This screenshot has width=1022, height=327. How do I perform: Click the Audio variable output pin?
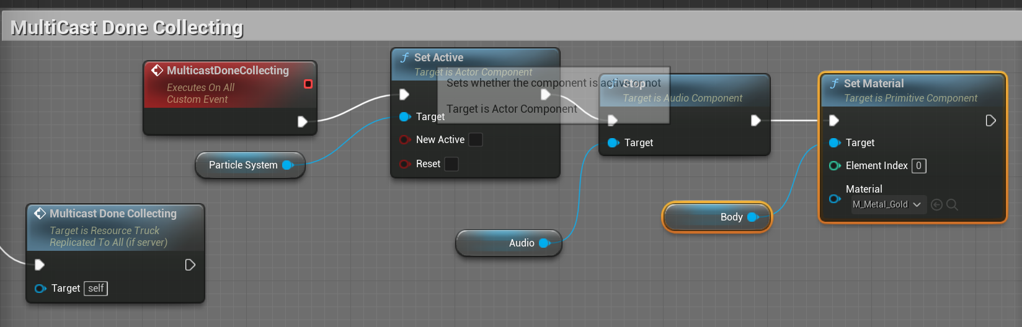(x=544, y=243)
